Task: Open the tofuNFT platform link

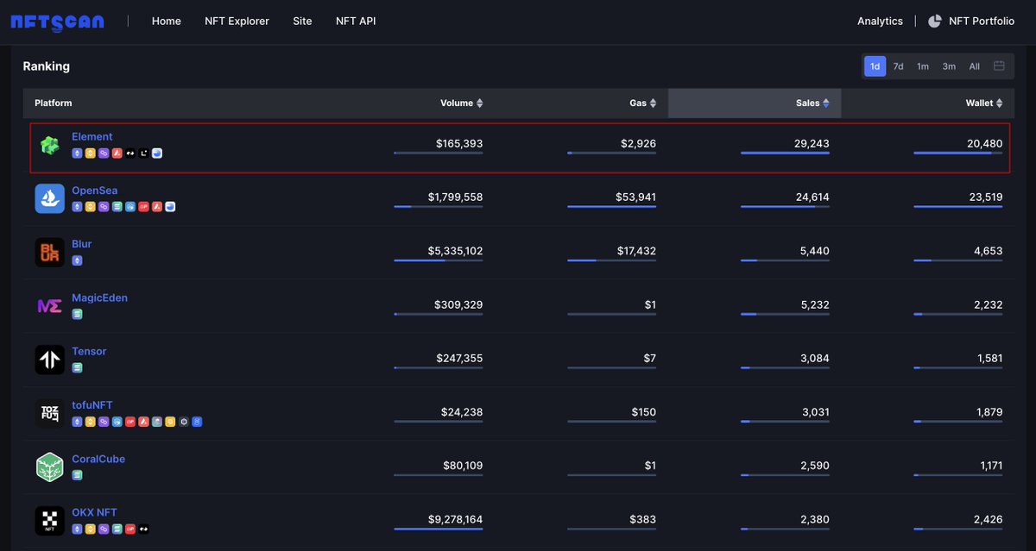Action: coord(92,405)
